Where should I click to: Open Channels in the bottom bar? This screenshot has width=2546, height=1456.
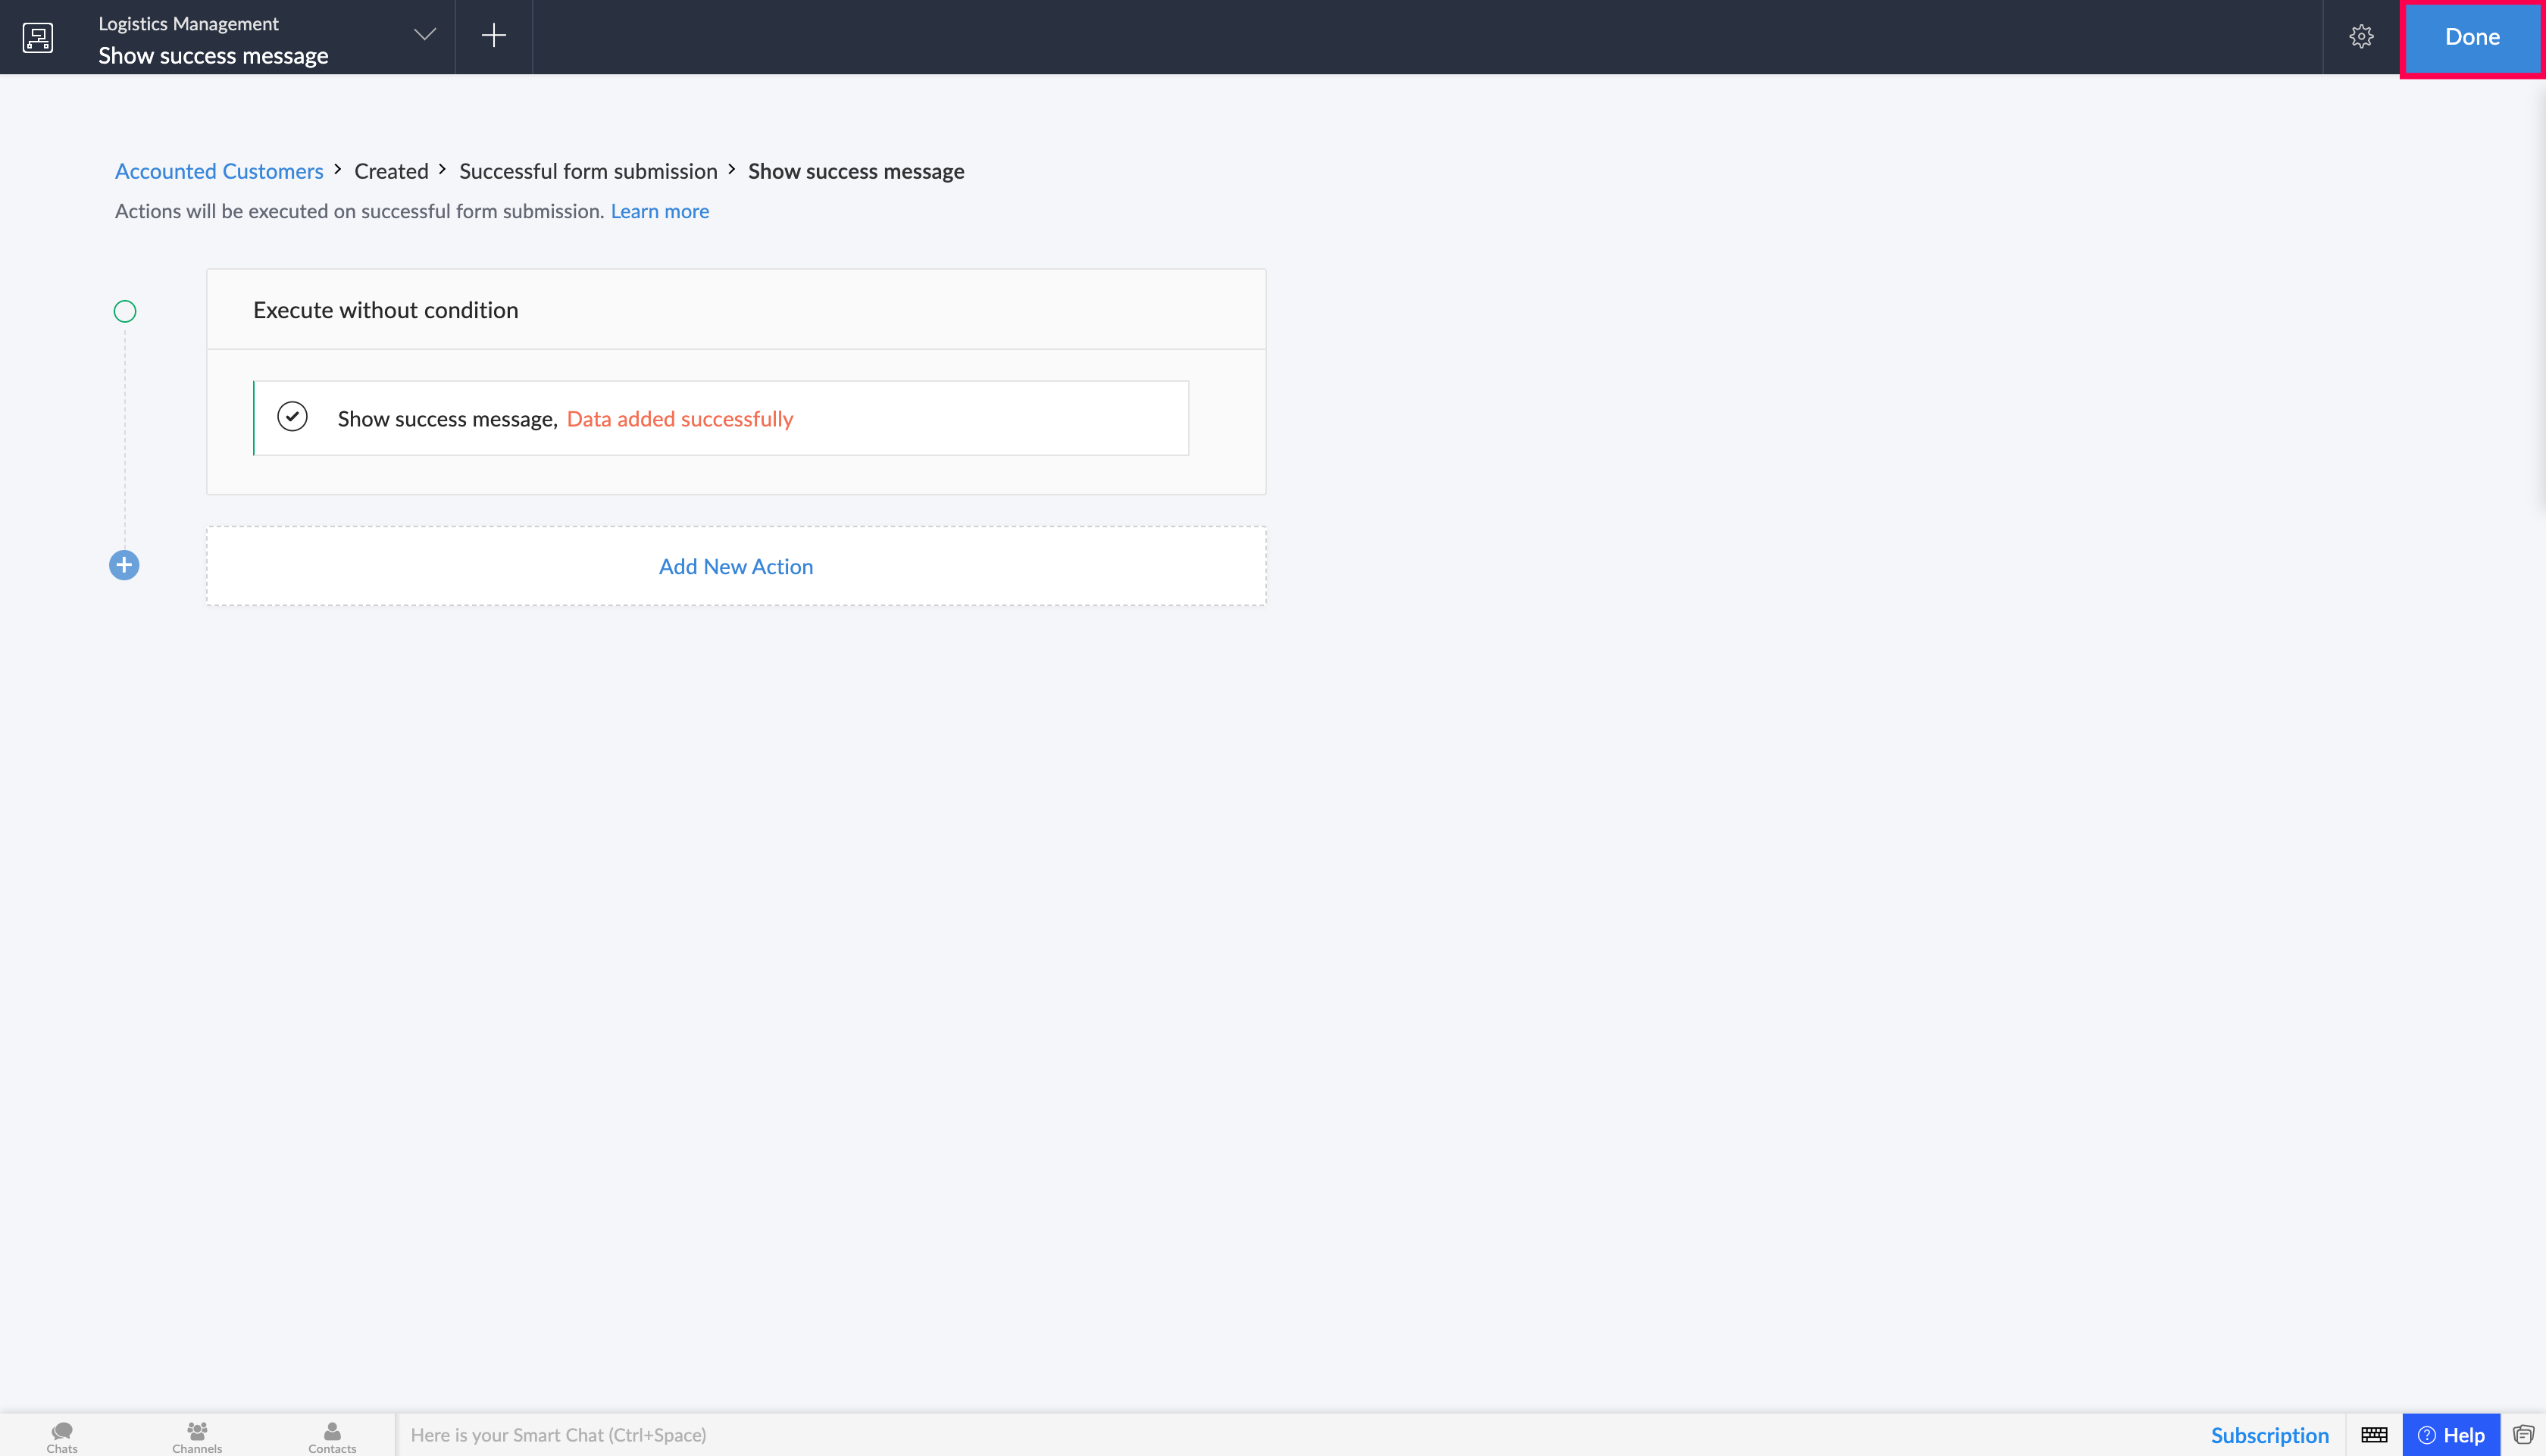coord(197,1437)
